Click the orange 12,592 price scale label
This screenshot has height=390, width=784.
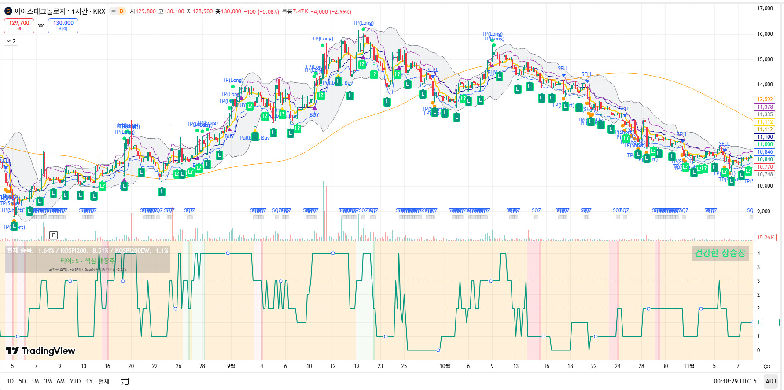pos(765,99)
